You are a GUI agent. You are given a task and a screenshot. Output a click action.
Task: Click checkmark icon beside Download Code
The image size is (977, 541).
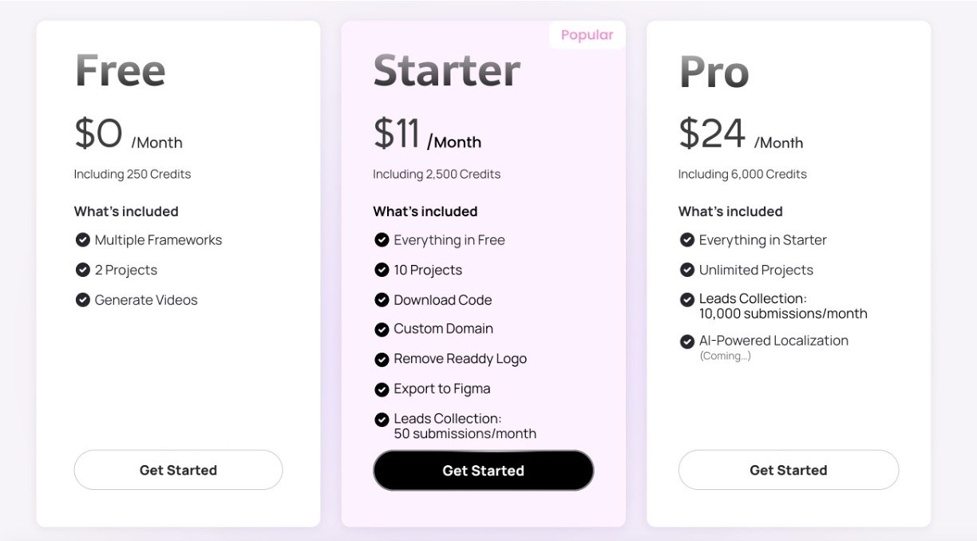point(382,300)
